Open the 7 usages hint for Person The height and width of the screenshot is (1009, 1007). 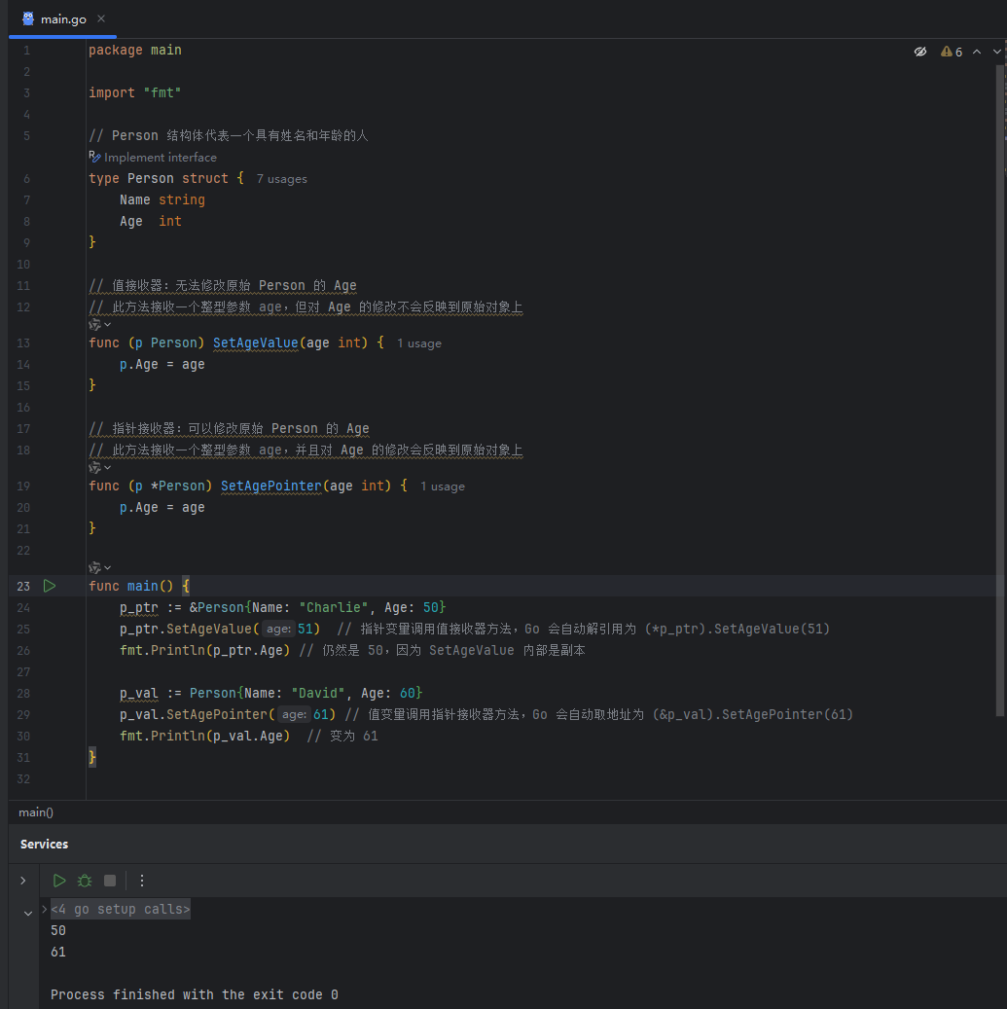pyautogui.click(x=282, y=179)
